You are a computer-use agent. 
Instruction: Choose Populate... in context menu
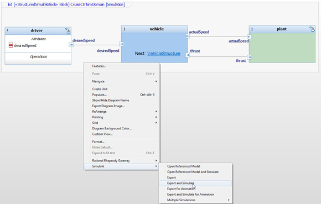click(x=122, y=95)
